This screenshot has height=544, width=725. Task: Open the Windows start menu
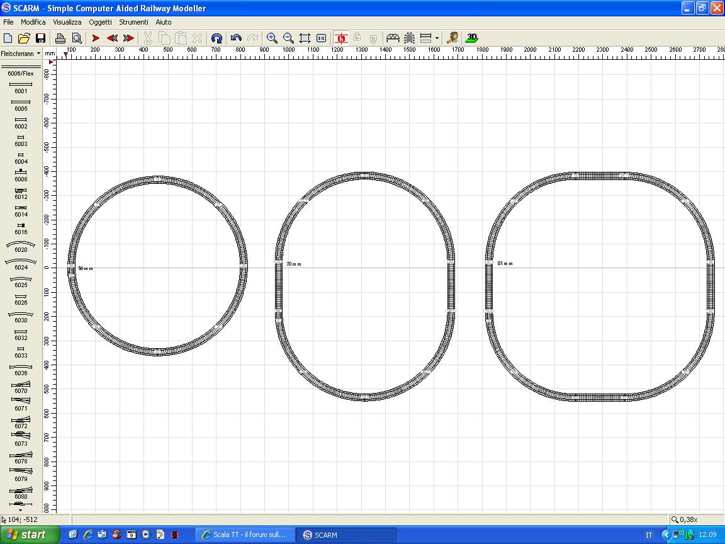pos(30,535)
